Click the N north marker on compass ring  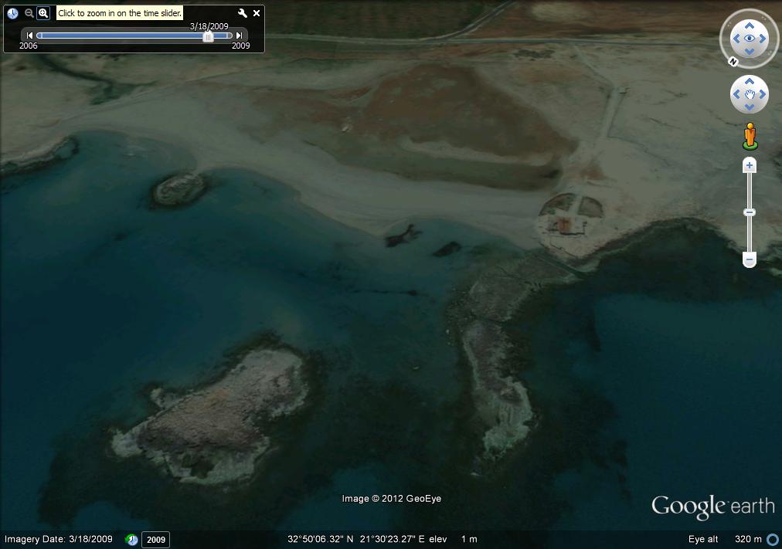click(733, 62)
